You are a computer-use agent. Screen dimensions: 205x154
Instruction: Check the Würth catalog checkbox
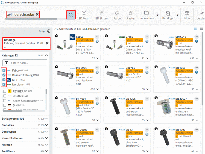tap(5, 96)
